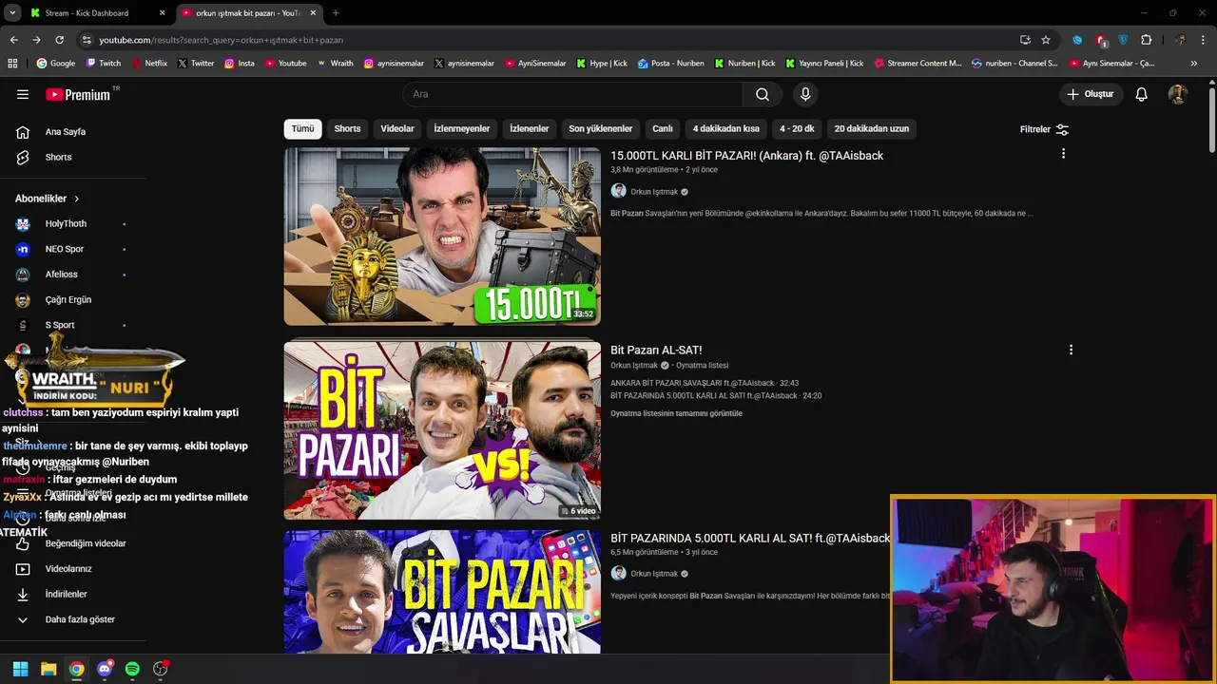The height and width of the screenshot is (684, 1217).
Task: Expand the Abonelikler section chevron
Action: coord(77,199)
